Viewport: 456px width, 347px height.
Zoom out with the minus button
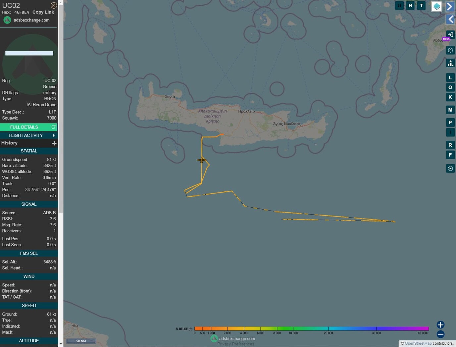click(x=440, y=334)
